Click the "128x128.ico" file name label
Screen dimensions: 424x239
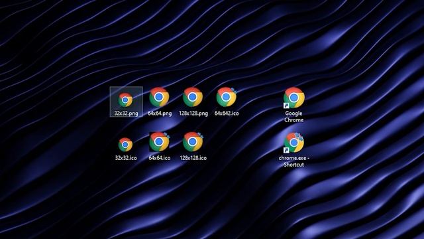point(193,158)
